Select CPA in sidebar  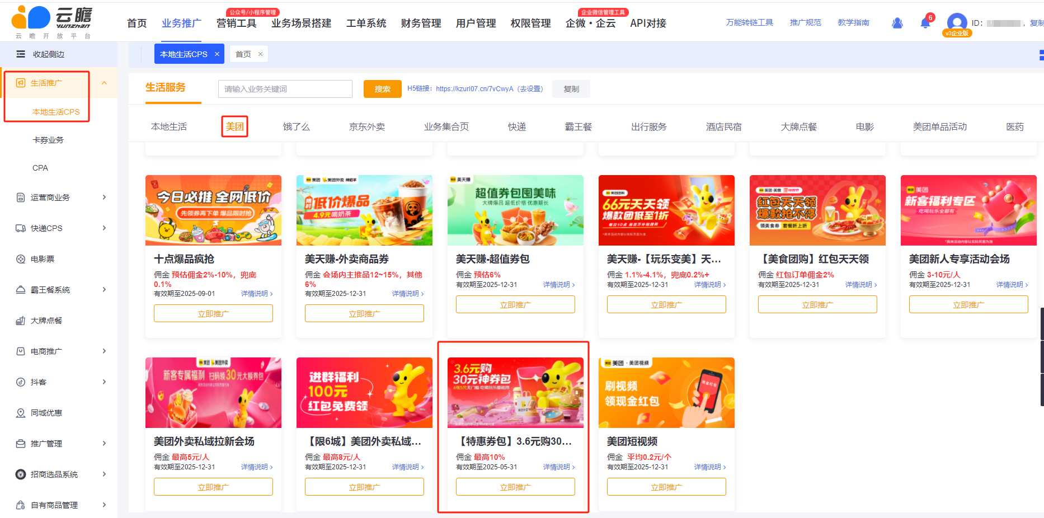40,168
